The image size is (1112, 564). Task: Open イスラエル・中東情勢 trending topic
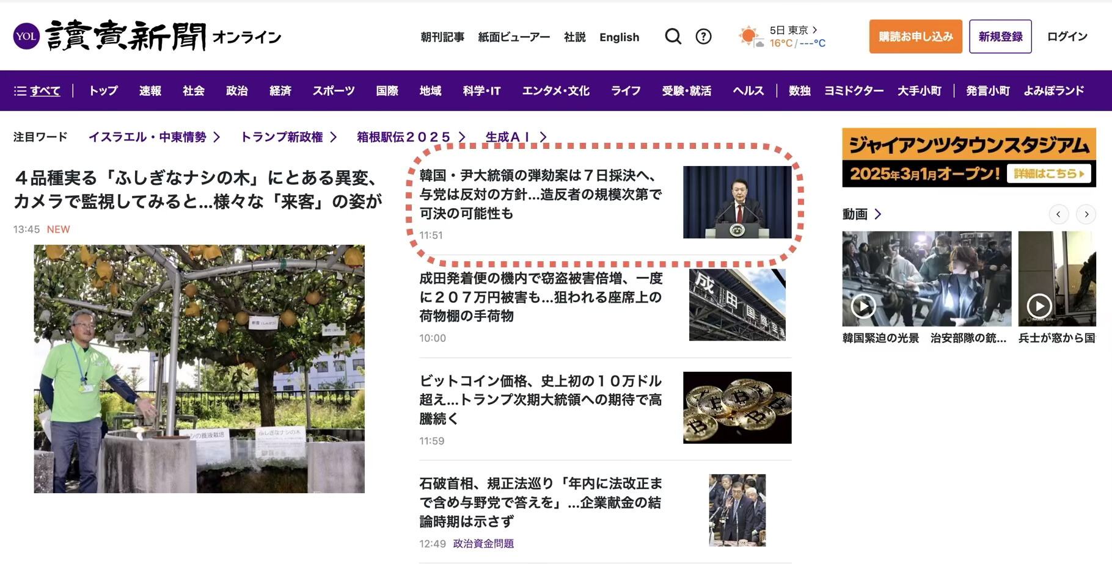click(154, 137)
